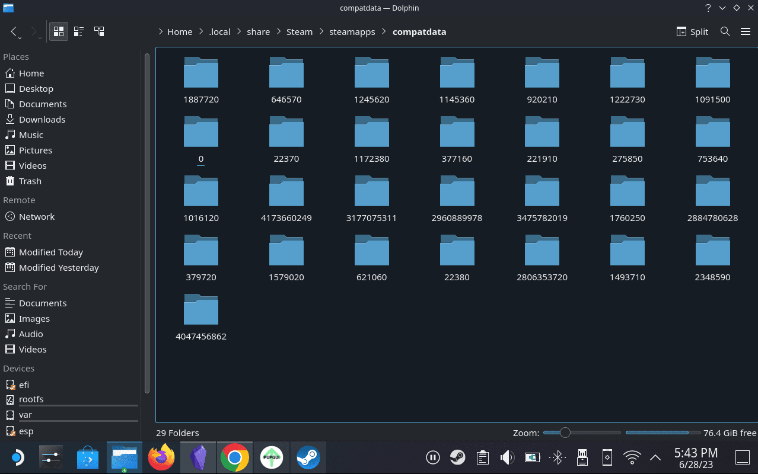Open Wi-Fi network settings in tray

tap(632, 457)
